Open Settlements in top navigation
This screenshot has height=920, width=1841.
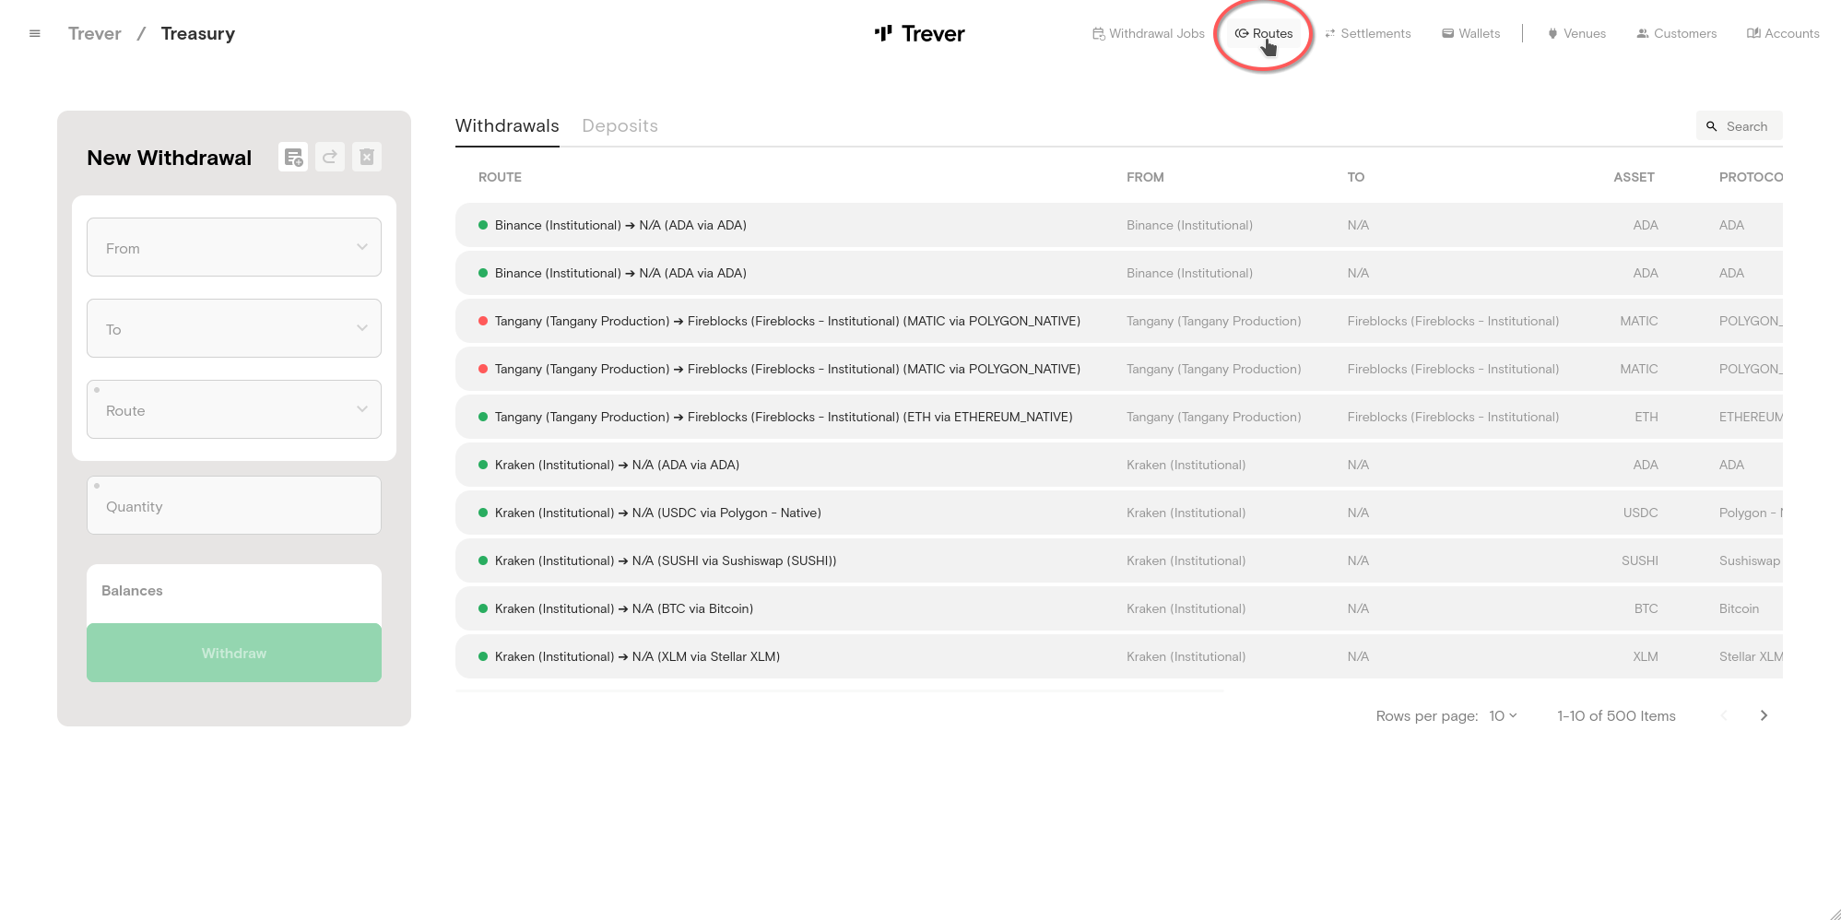click(1368, 34)
